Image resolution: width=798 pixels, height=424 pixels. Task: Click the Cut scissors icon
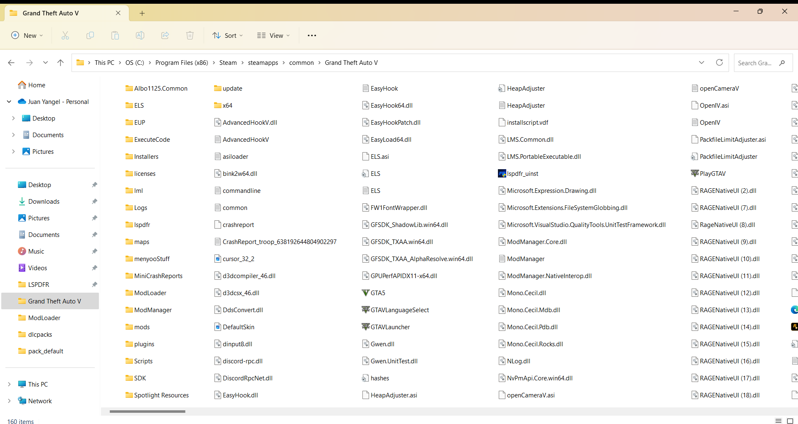(65, 36)
